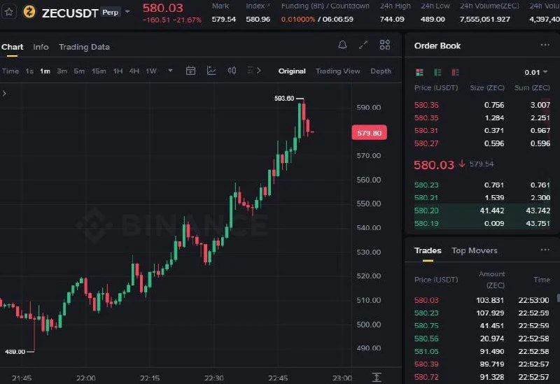Switch to Top Movers tab
Screen dimensions: 560x384
[x=475, y=250]
